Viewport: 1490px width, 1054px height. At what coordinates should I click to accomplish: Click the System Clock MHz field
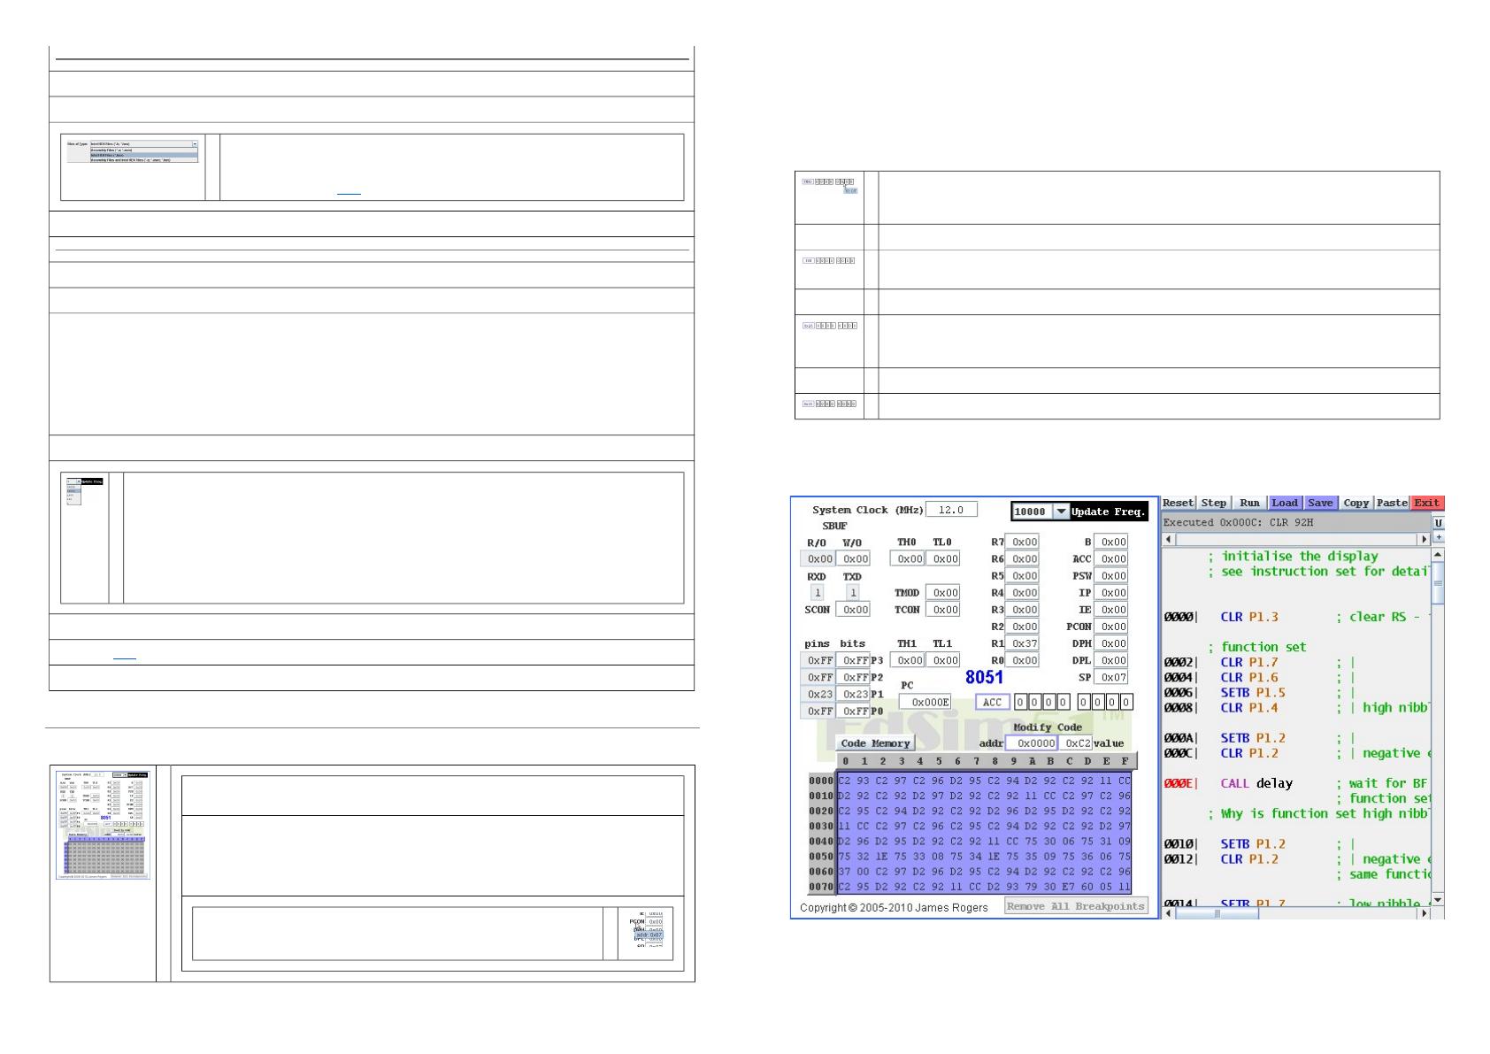(951, 510)
